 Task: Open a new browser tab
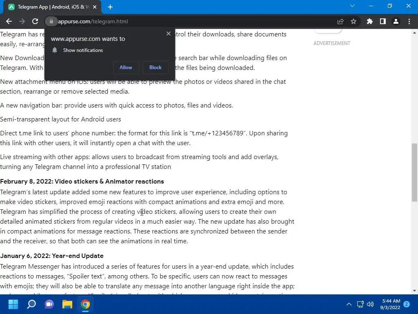pyautogui.click(x=110, y=7)
